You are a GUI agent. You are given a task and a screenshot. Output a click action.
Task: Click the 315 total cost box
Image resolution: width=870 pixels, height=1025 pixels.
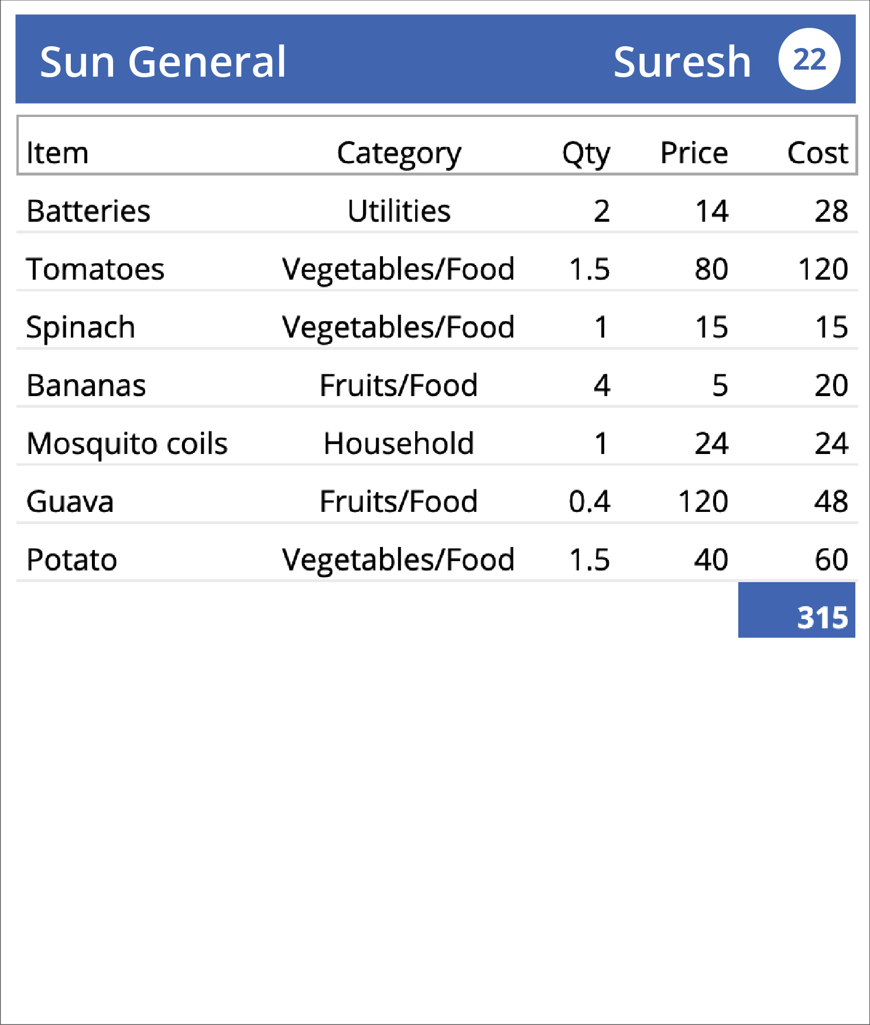[797, 610]
